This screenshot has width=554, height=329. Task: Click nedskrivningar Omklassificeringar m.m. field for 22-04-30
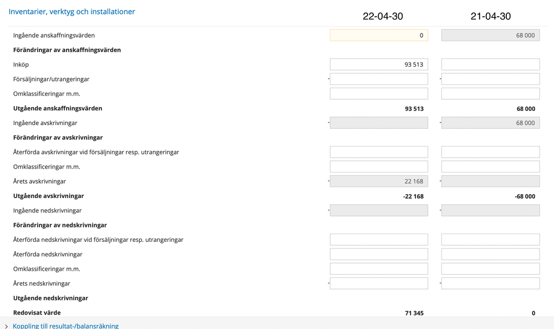(x=379, y=269)
